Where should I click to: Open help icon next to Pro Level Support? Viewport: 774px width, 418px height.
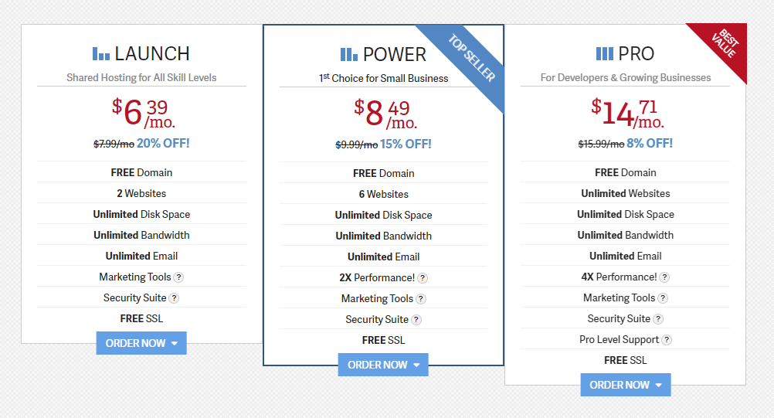(667, 340)
